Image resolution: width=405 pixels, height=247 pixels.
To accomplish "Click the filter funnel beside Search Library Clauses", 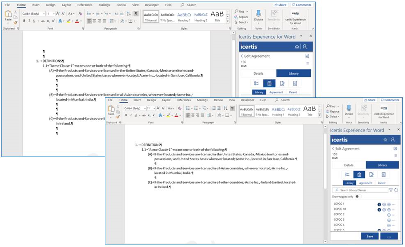I will point(391,190).
